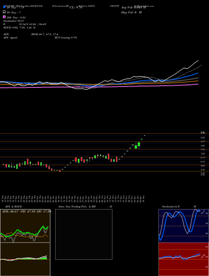Click the green MACD histogram bars
This screenshot has width=209, height=276.
pyautogui.click(x=43, y=258)
